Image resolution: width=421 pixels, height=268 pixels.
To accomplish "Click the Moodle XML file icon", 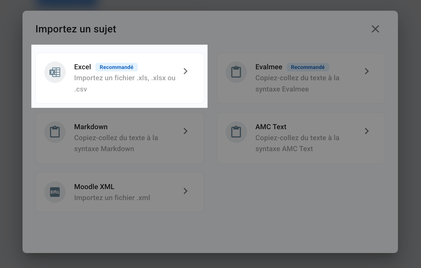I will tap(55, 192).
